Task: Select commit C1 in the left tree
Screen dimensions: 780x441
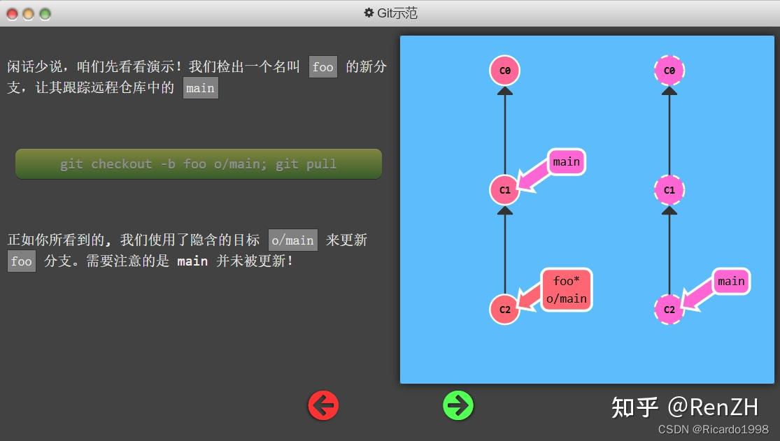Action: 504,189
